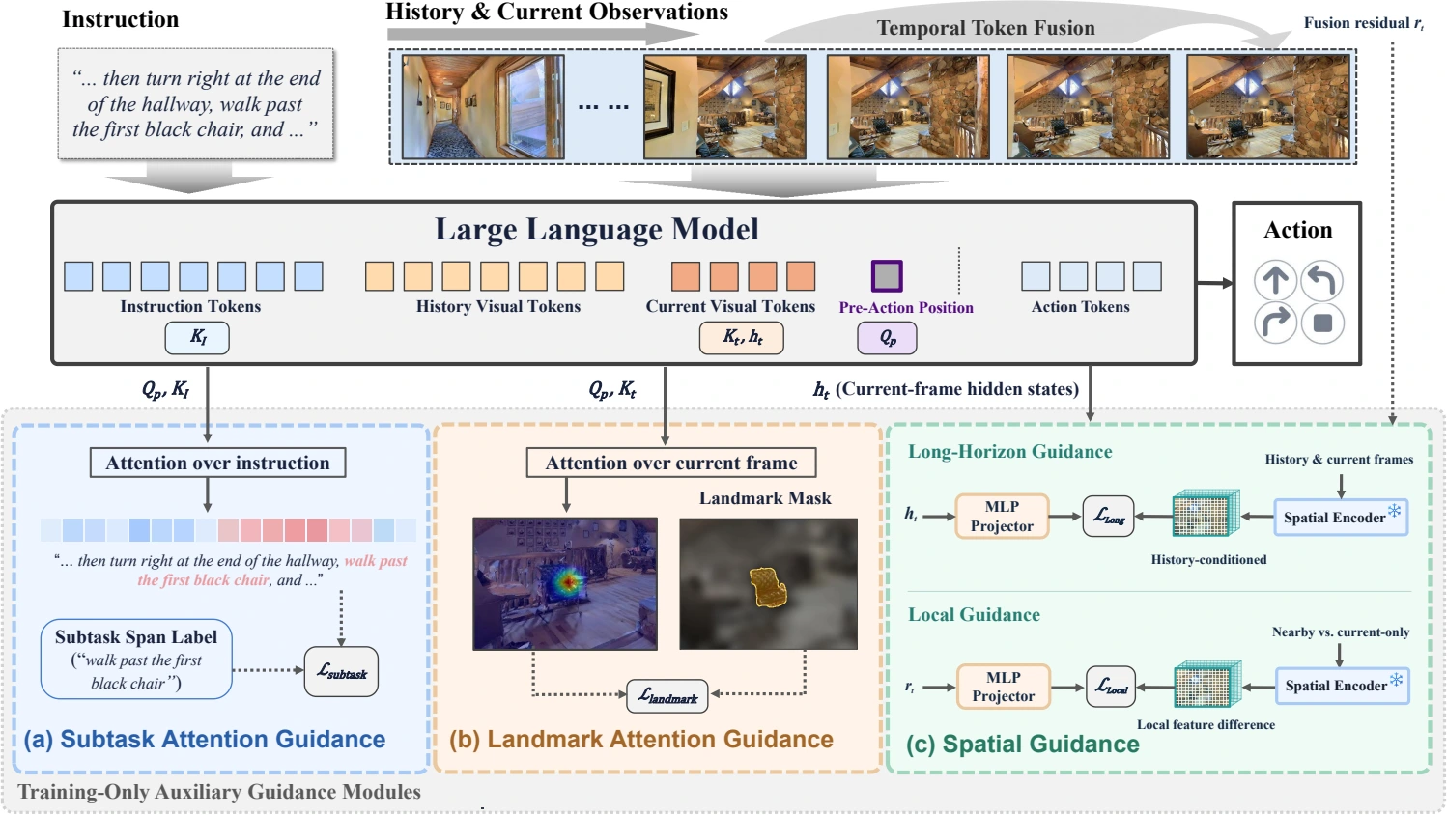Select the Temporal Token Fusion label
This screenshot has width=1447, height=815.
pyautogui.click(x=986, y=28)
